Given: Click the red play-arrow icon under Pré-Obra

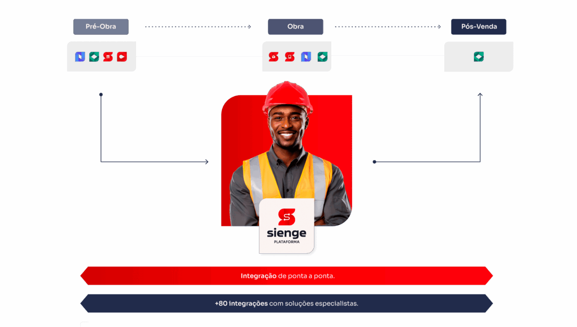Looking at the screenshot, I should [122, 57].
